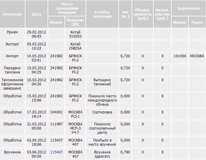Viewport: 206px width, 160px height.
Task: Click date 17.03.2012 16:14
Action: [x=36, y=114]
